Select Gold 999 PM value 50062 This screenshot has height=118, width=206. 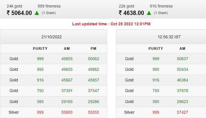pyautogui.click(x=93, y=59)
